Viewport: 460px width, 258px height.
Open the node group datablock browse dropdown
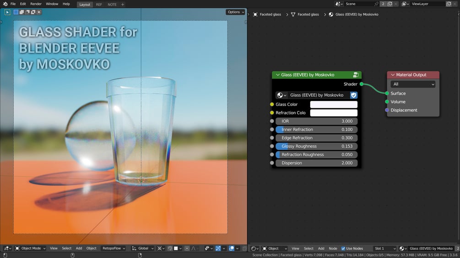click(x=281, y=95)
